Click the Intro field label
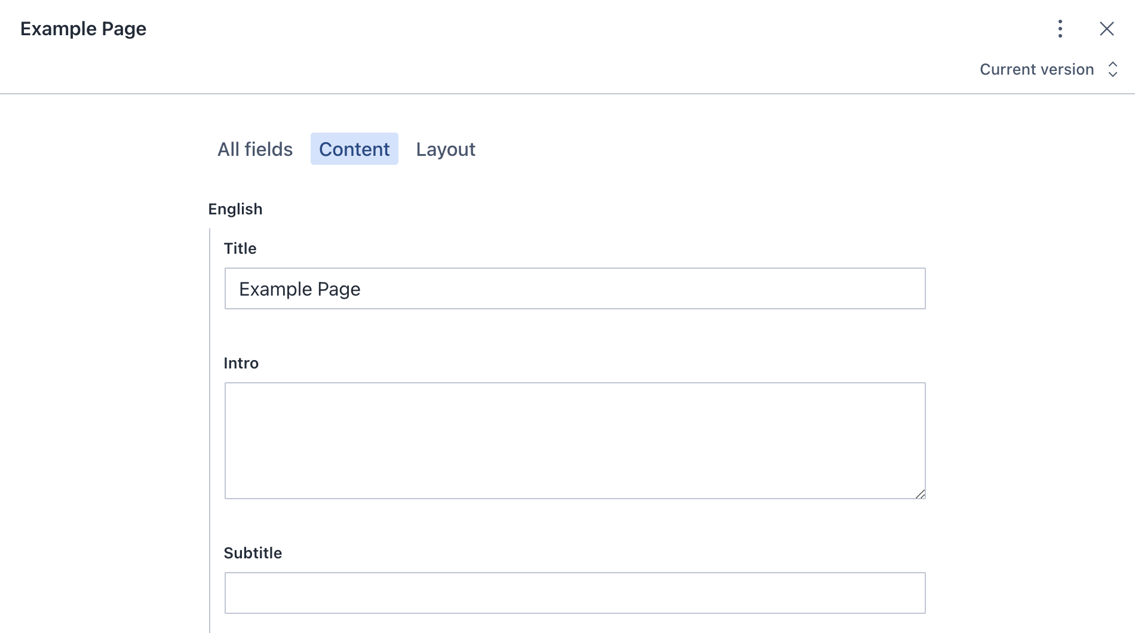The width and height of the screenshot is (1135, 633). coord(241,363)
